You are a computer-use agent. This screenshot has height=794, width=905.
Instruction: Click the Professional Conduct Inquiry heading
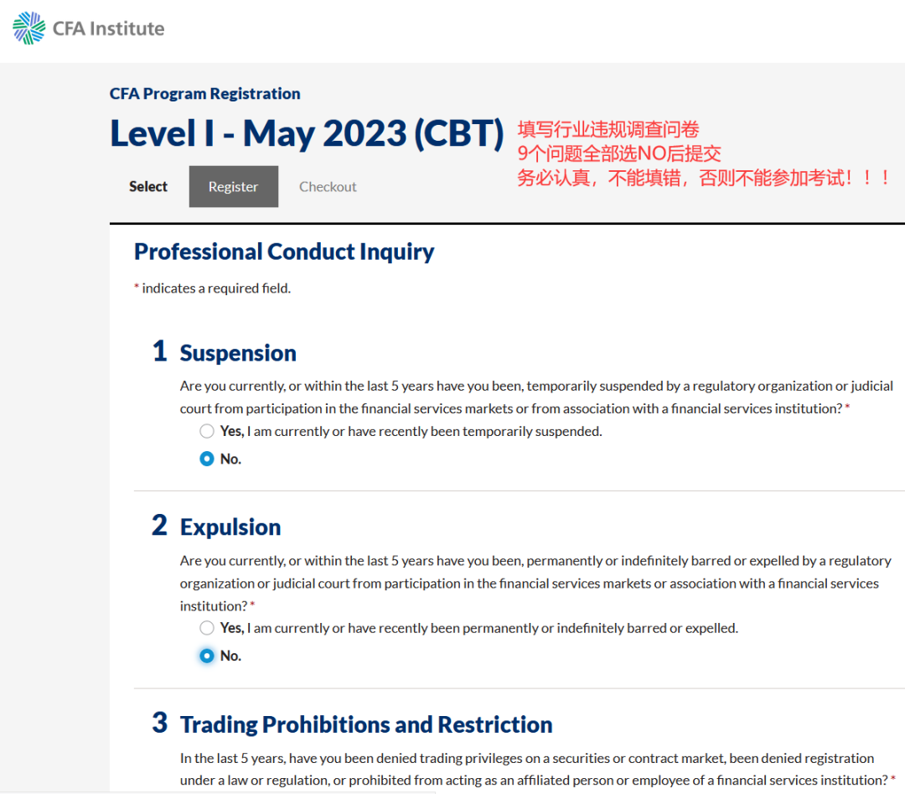coord(284,252)
